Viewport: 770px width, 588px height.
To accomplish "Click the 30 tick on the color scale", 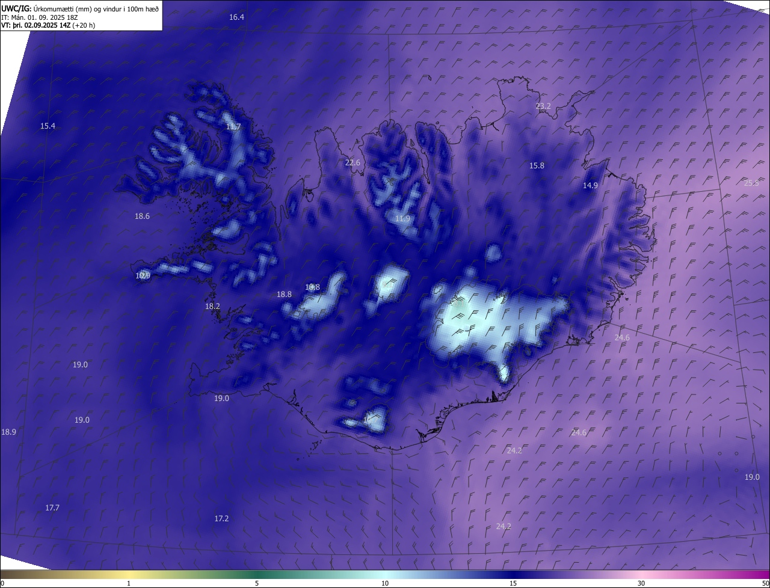I will click(641, 584).
